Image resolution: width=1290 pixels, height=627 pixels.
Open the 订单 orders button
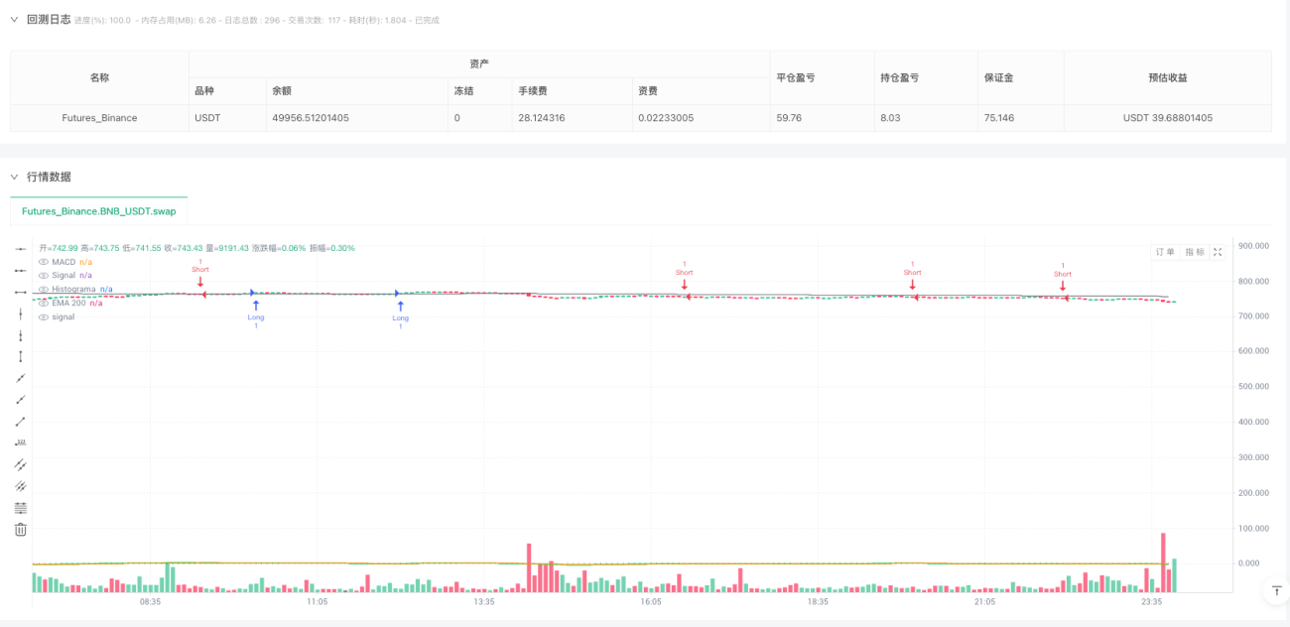pyautogui.click(x=1165, y=252)
